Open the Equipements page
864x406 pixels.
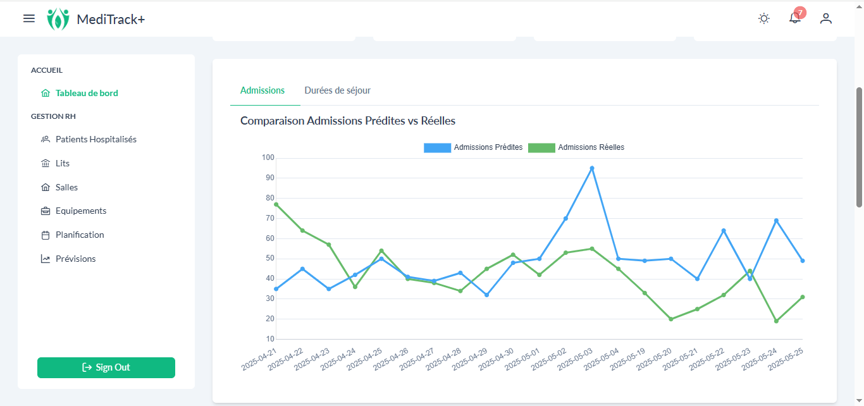[x=81, y=211]
